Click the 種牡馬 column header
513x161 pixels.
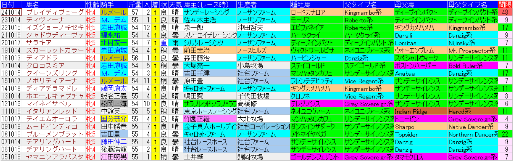(317, 4)
